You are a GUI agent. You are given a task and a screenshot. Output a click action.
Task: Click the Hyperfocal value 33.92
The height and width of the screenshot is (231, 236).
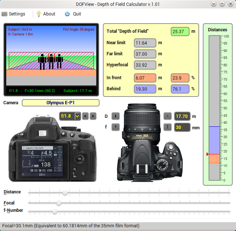(x=145, y=65)
